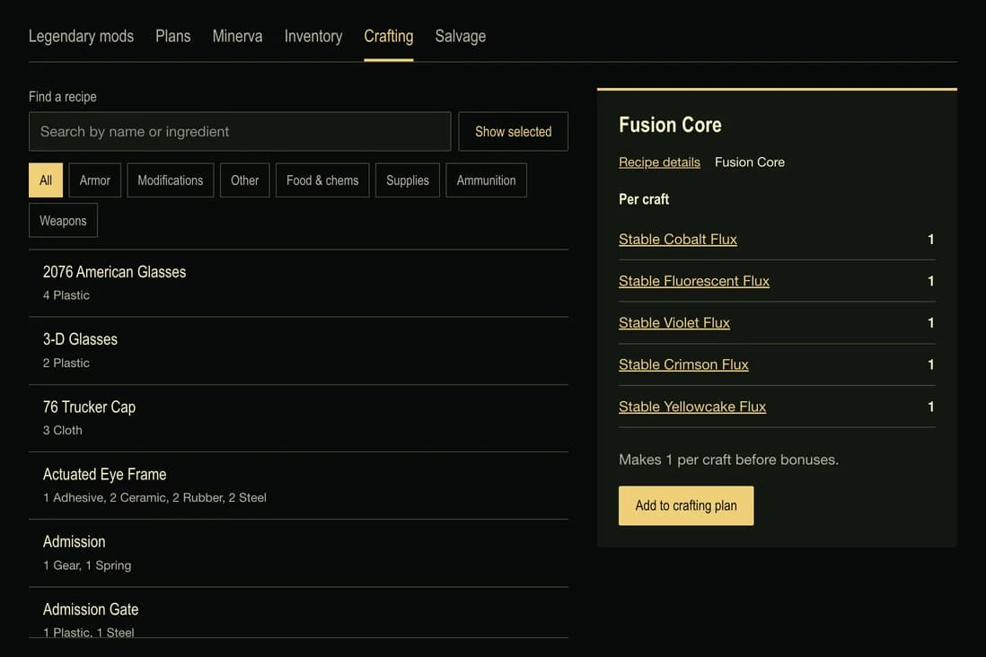The image size is (986, 657).
Task: Filter recipes by Supplies
Action: pyautogui.click(x=408, y=180)
